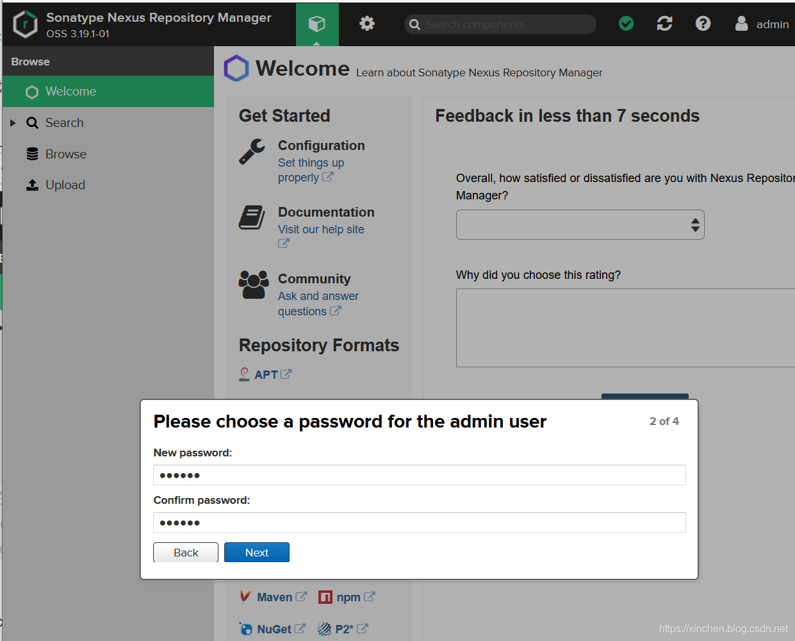Click the Back button
This screenshot has width=795, height=641.
click(186, 553)
